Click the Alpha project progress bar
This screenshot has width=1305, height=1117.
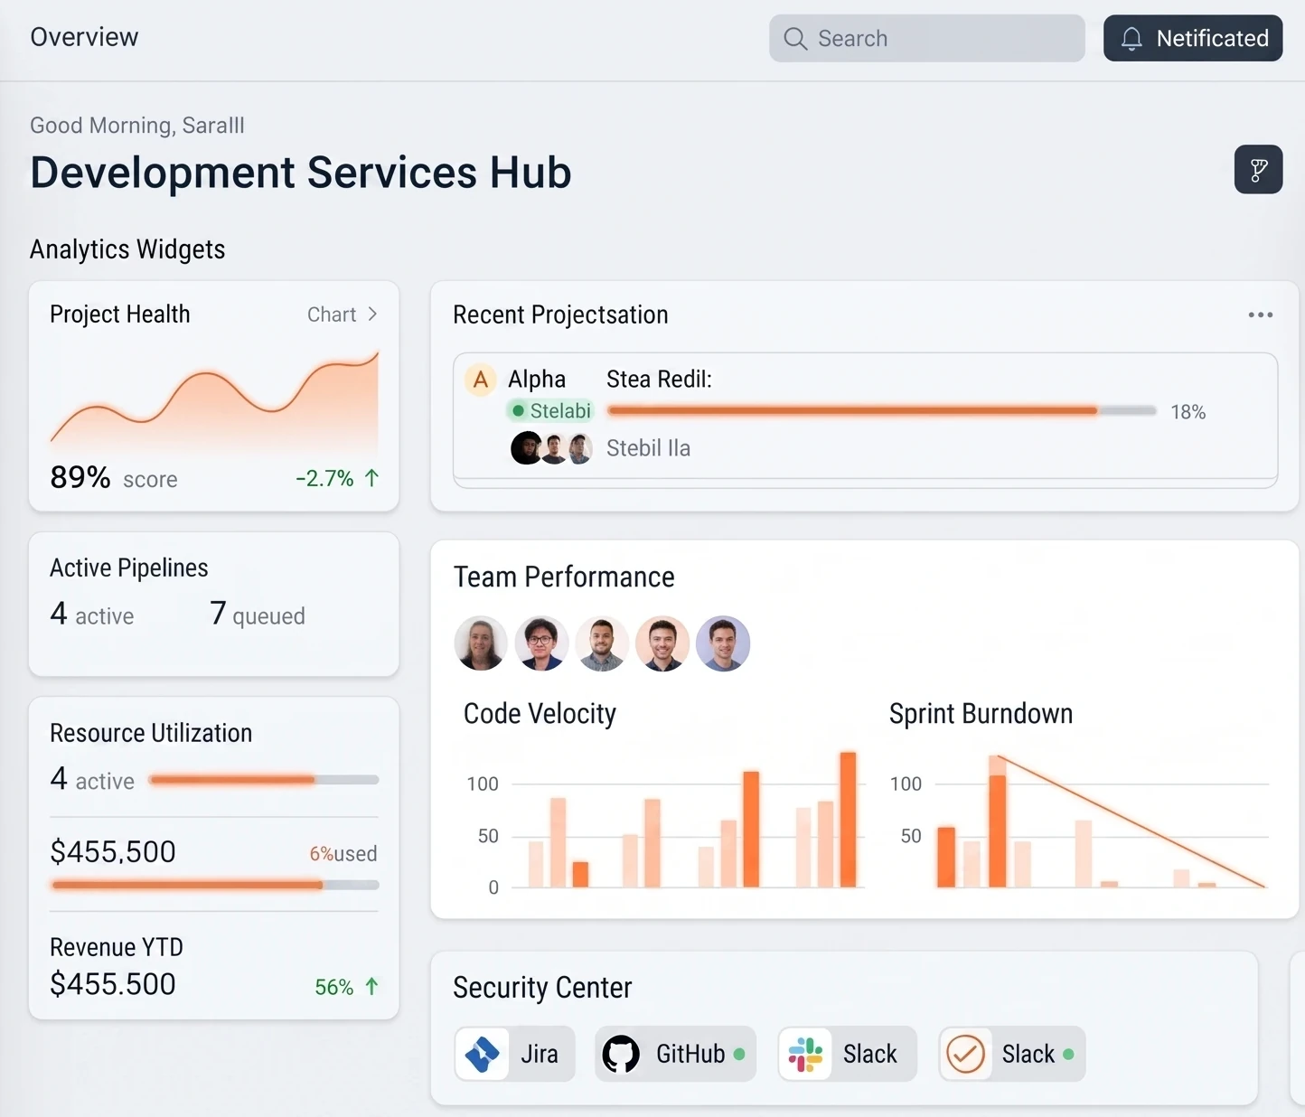881,410
